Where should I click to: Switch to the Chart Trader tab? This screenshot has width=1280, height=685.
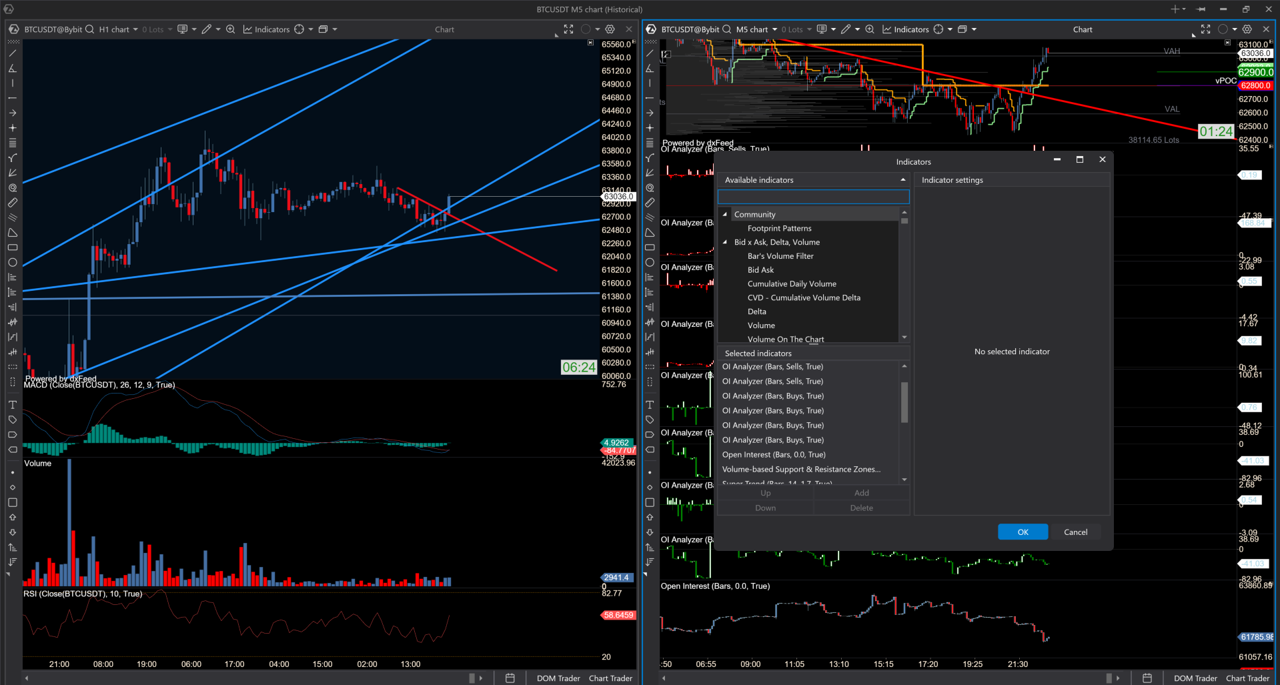pos(610,678)
